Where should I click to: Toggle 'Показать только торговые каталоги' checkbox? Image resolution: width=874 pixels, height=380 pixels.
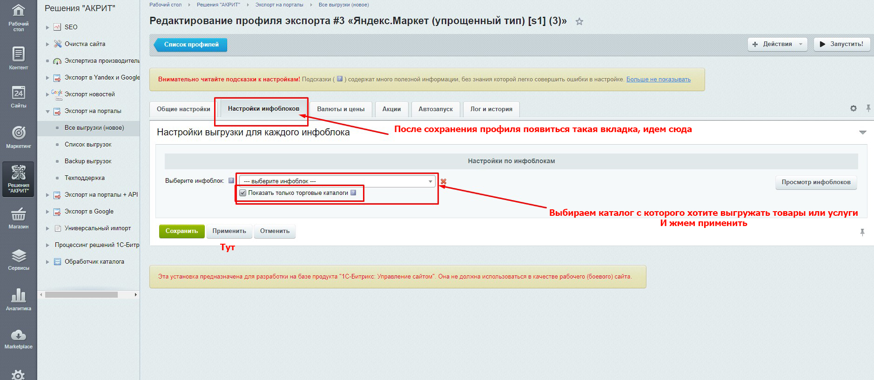[x=242, y=193]
